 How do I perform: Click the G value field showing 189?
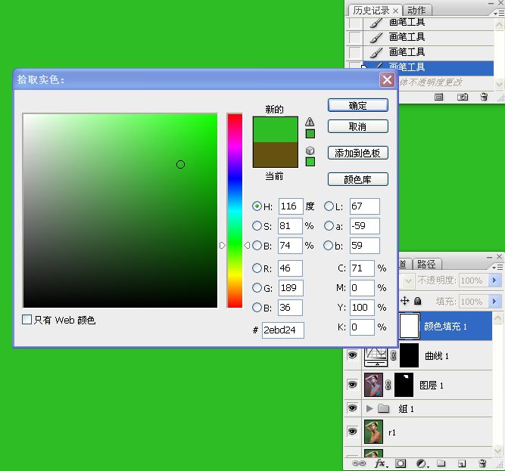pos(291,288)
